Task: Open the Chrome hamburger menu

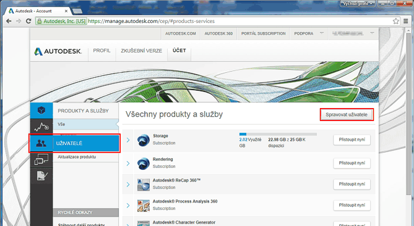Action: pyautogui.click(x=406, y=21)
